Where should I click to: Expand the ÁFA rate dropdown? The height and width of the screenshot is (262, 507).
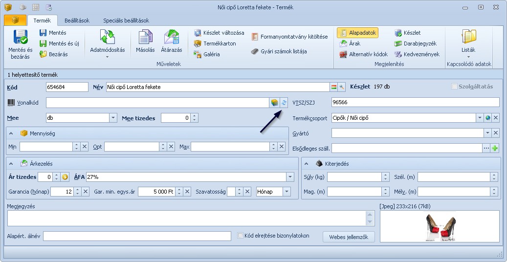coord(290,177)
